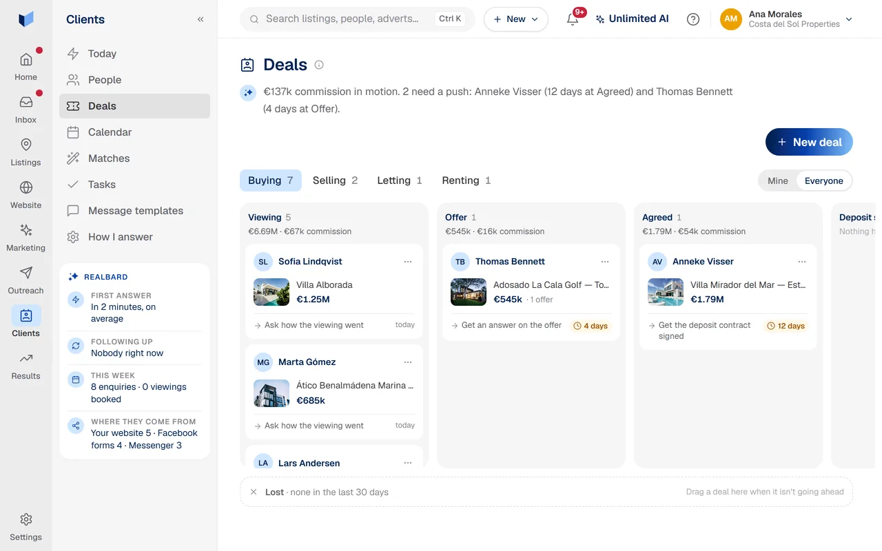The height and width of the screenshot is (551, 882).
Task: Open Home in the left rail
Action: pyautogui.click(x=26, y=66)
